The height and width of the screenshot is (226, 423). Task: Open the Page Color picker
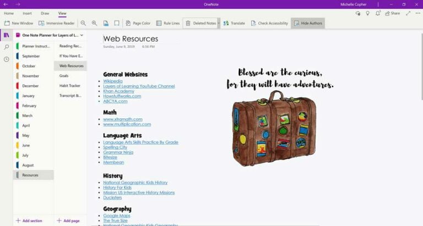click(x=138, y=23)
